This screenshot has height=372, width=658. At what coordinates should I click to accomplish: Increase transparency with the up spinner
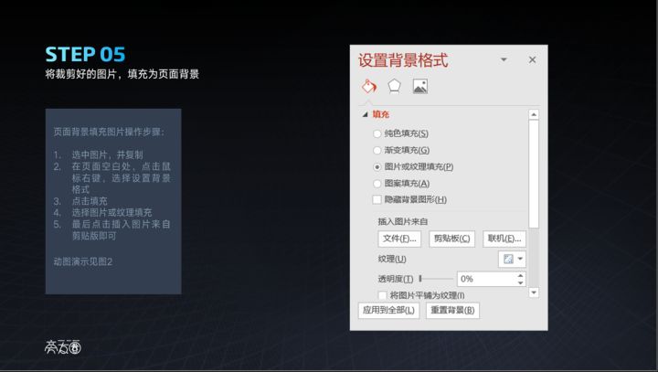point(520,275)
